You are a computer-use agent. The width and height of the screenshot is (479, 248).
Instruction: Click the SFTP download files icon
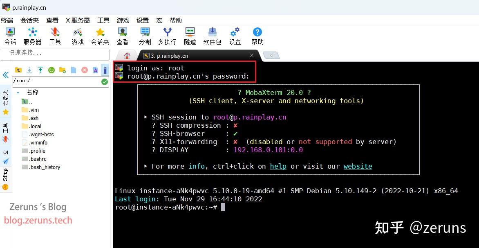pyautogui.click(x=29, y=70)
